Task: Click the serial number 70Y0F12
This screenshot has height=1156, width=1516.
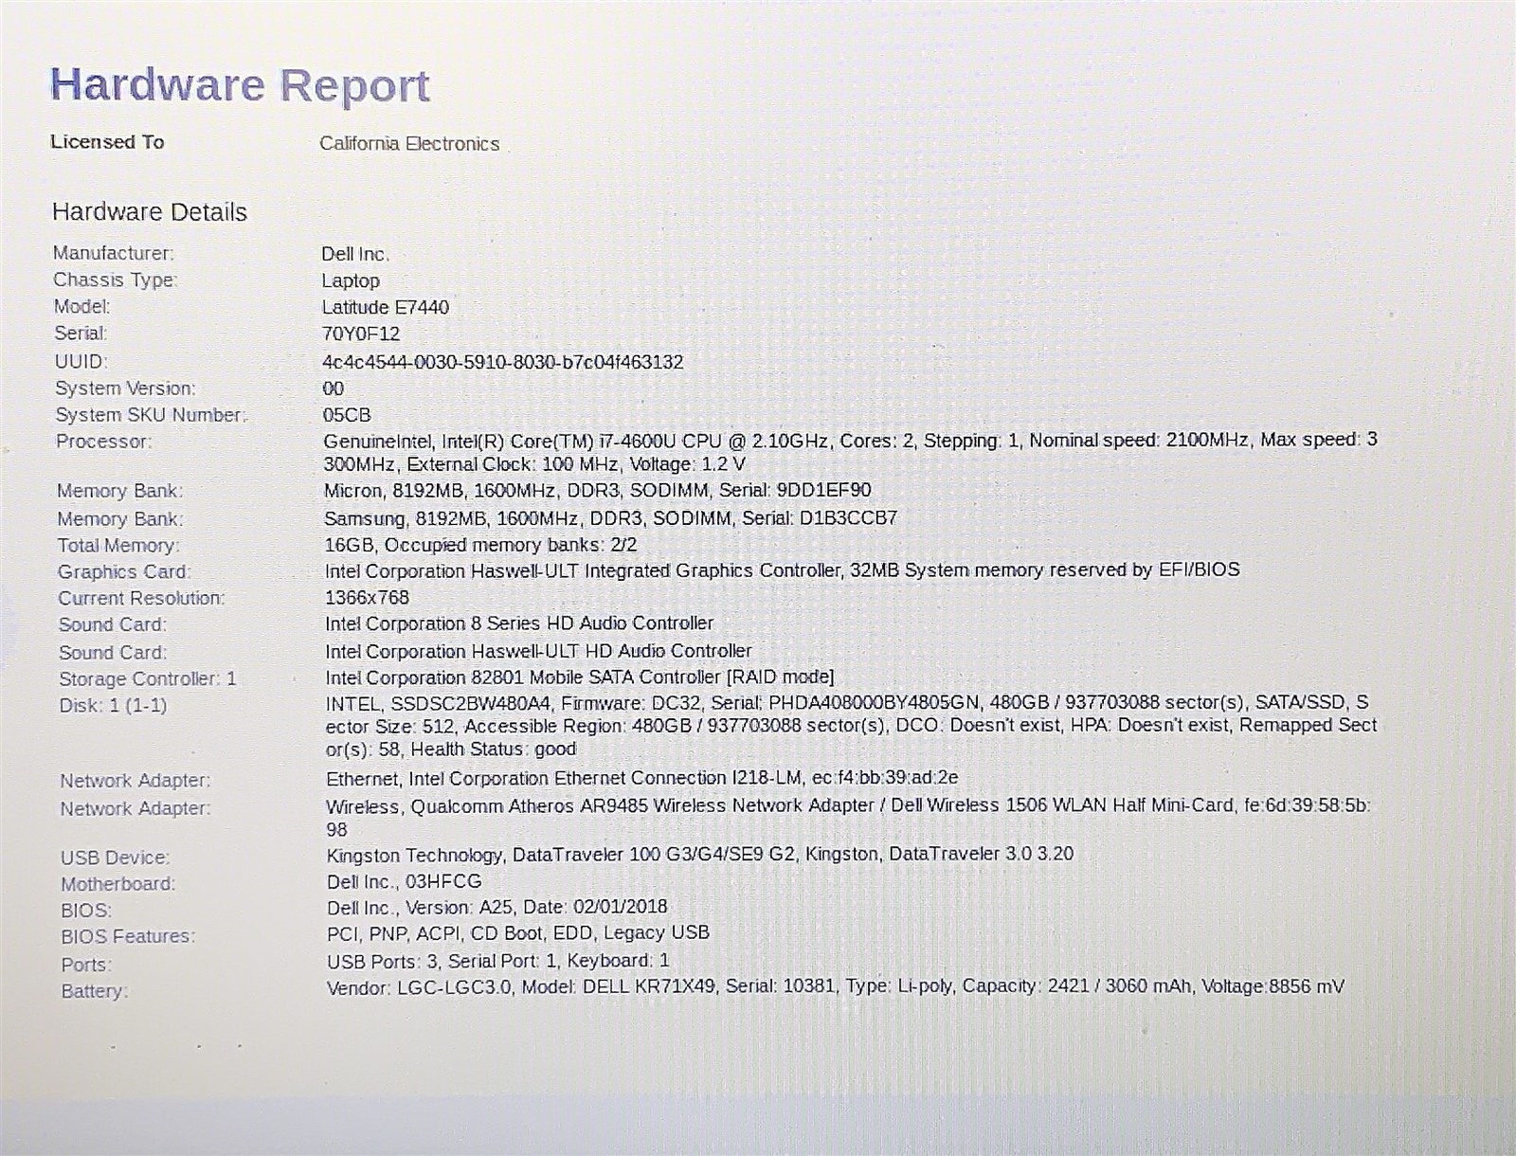Action: [361, 334]
